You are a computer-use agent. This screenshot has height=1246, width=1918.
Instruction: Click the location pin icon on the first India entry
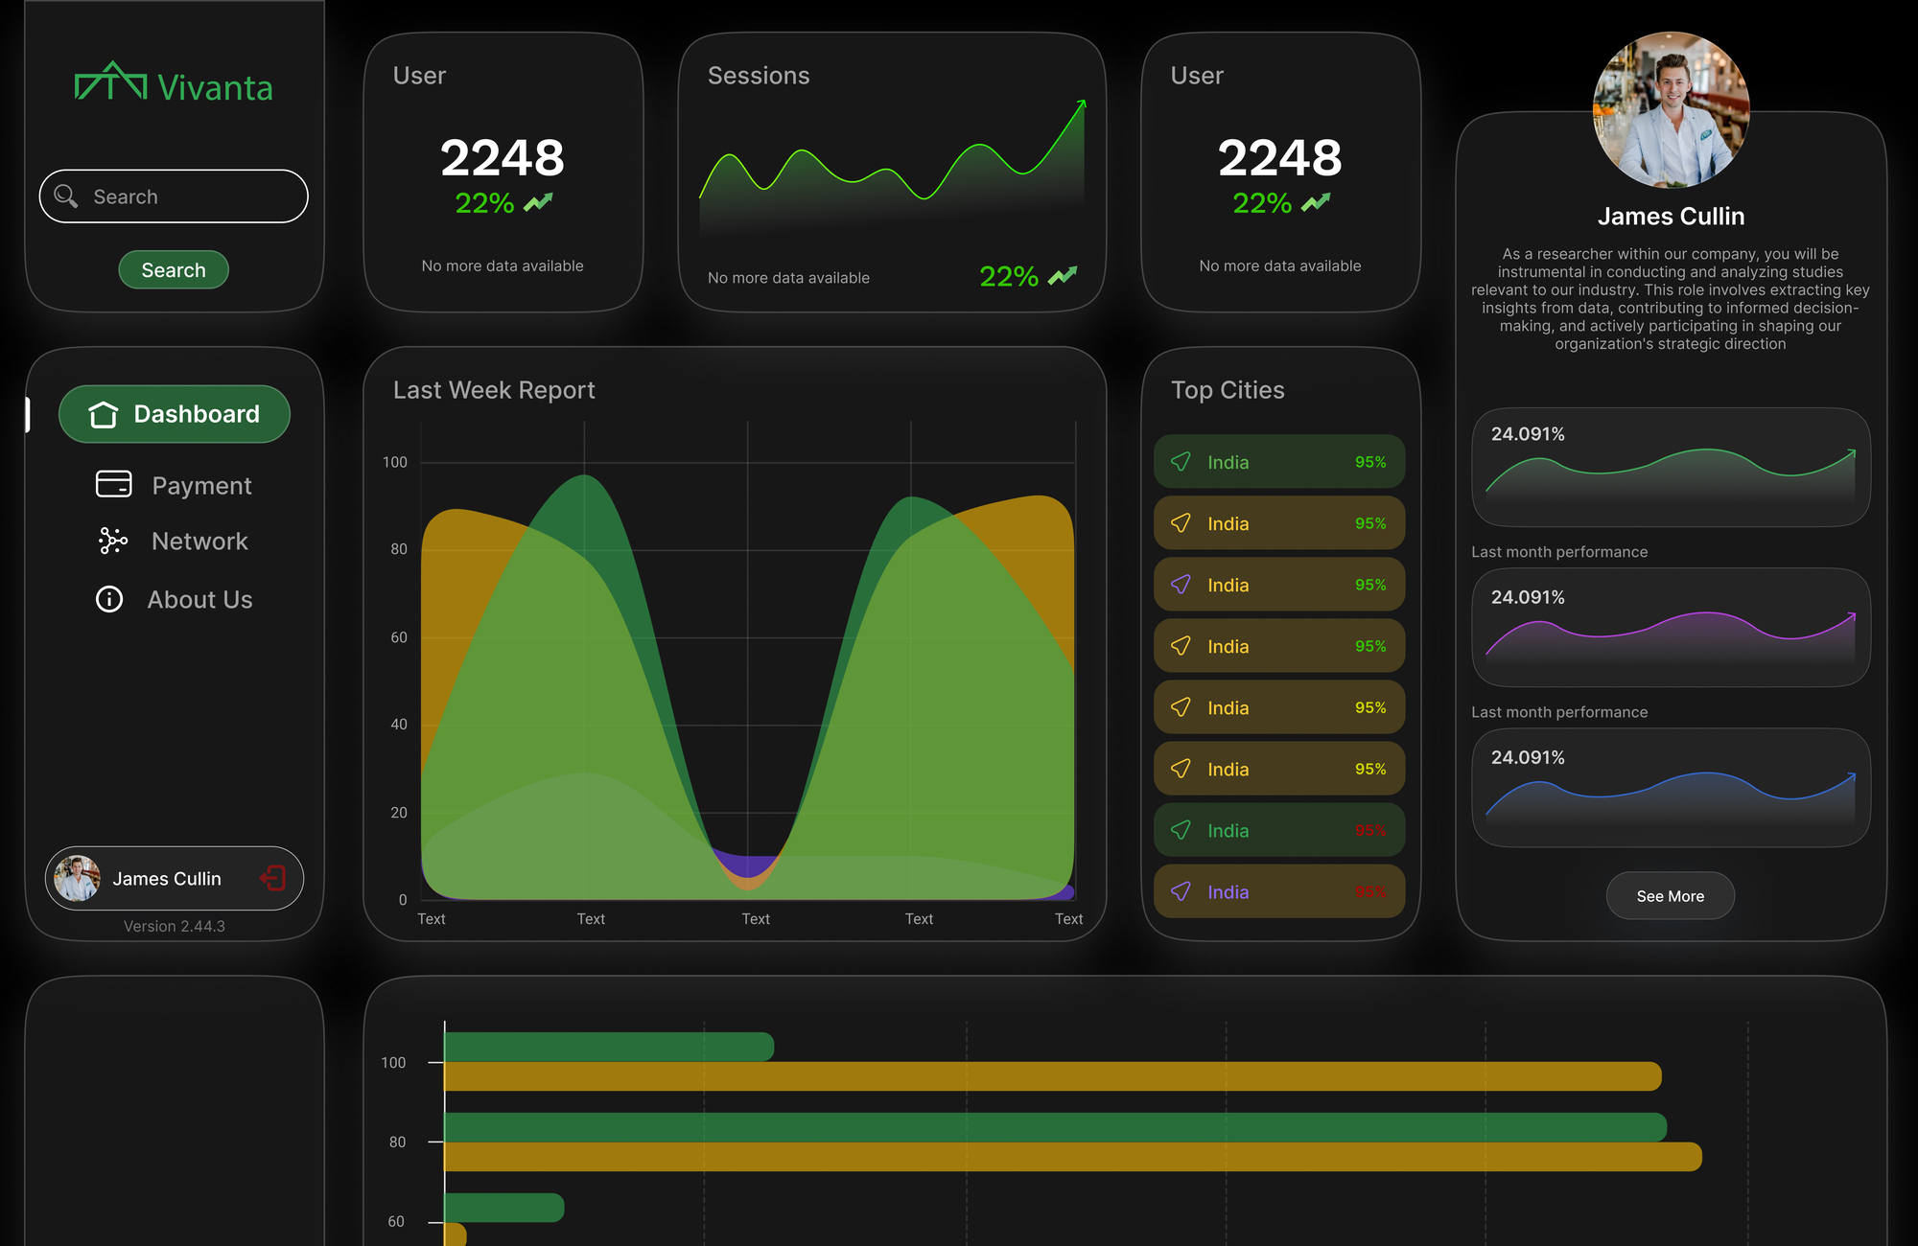coord(1181,461)
